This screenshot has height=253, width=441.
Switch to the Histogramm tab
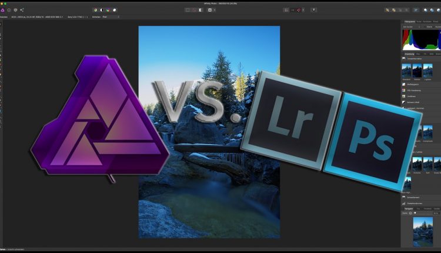[x=409, y=21]
